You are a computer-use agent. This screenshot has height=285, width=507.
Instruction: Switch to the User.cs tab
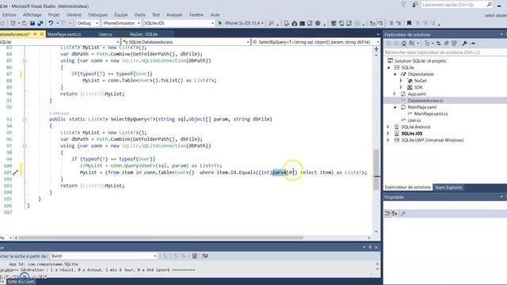pos(105,34)
